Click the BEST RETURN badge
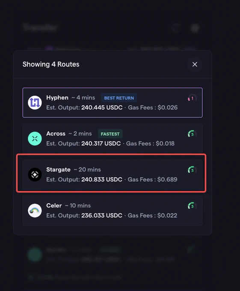The width and height of the screenshot is (240, 291). [x=119, y=98]
